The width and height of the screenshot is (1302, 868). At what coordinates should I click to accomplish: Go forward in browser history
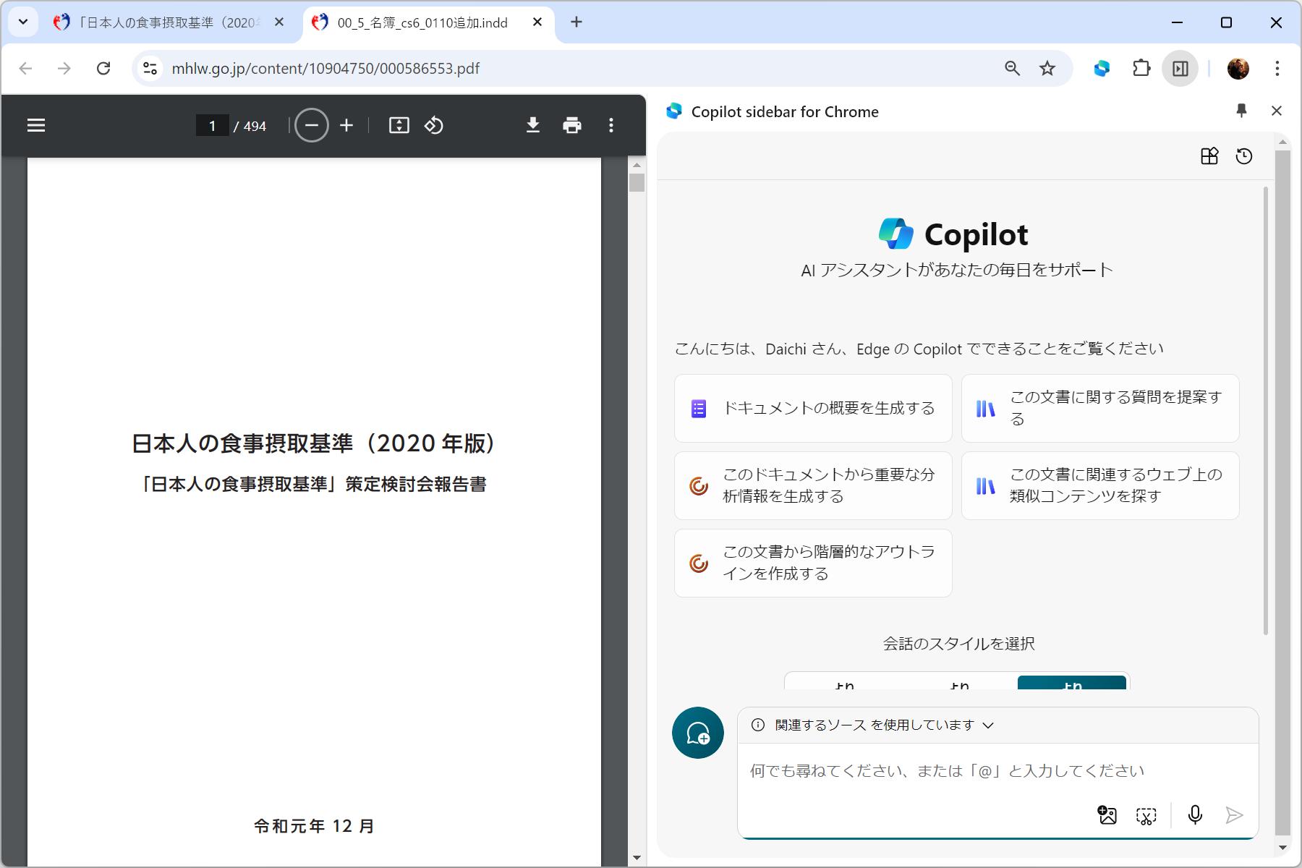(64, 68)
